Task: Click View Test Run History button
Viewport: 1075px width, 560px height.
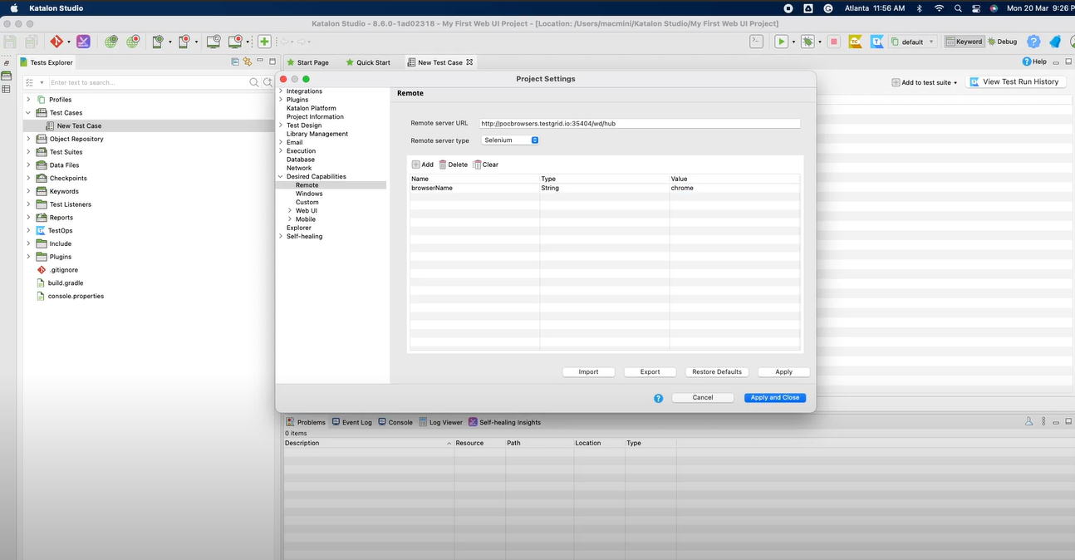Action: [1014, 82]
